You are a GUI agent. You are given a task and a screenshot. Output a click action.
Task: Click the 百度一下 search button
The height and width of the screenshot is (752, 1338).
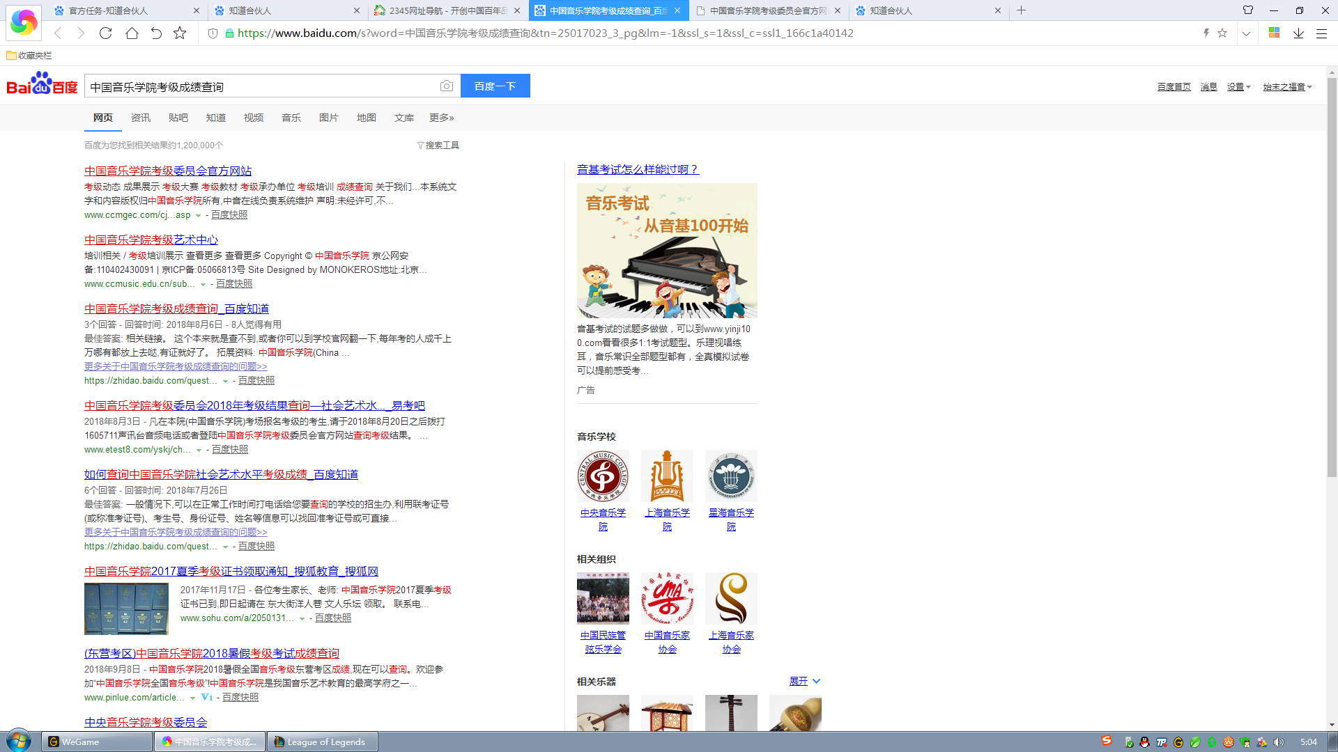coord(495,86)
